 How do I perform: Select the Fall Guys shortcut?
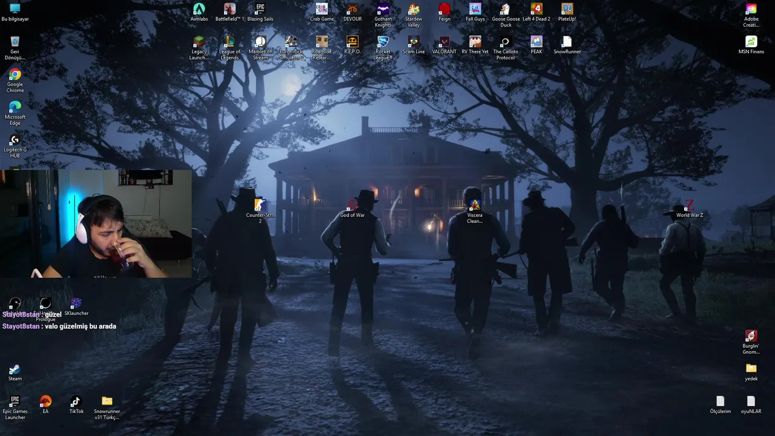tap(475, 12)
